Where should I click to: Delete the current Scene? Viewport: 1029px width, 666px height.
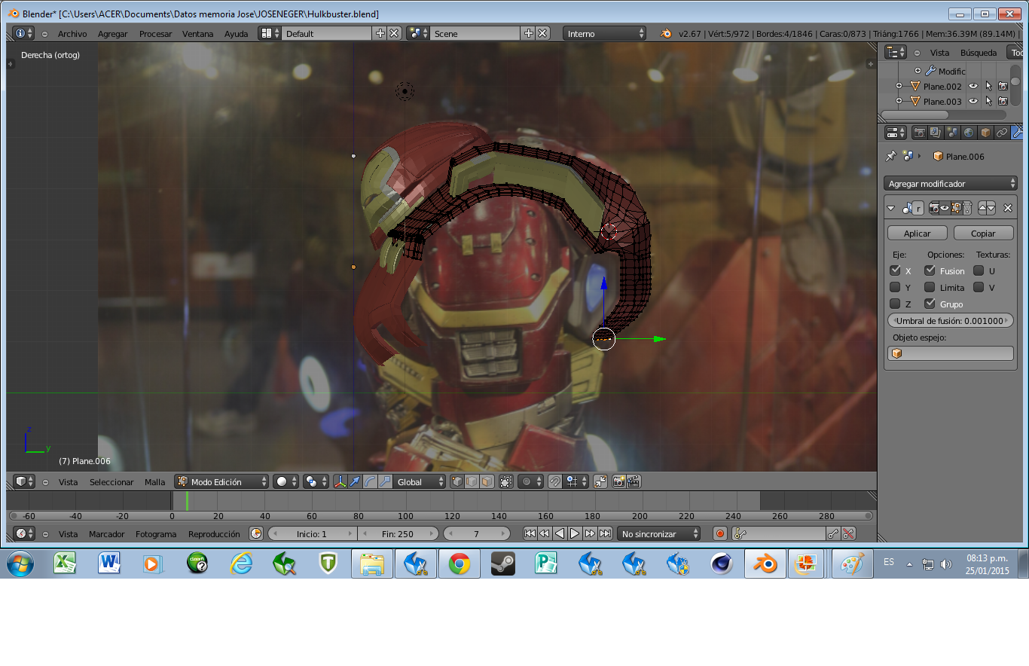(x=542, y=34)
